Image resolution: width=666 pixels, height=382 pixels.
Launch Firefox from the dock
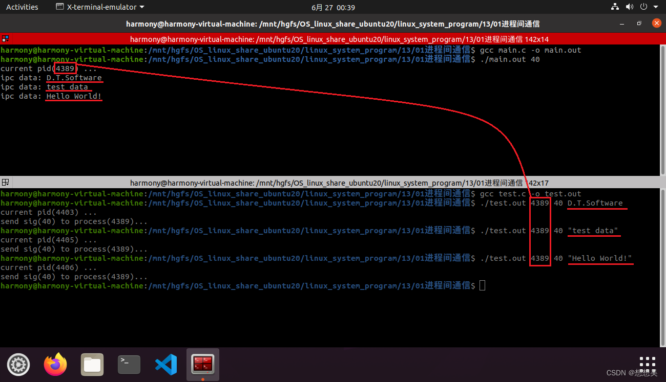[x=55, y=365]
